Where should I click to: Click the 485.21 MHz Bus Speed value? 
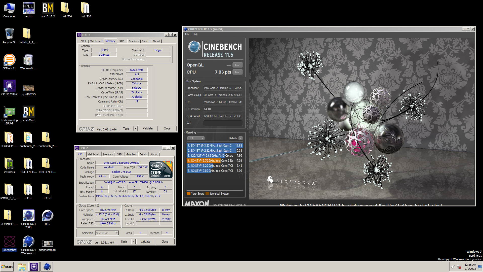[x=108, y=219]
